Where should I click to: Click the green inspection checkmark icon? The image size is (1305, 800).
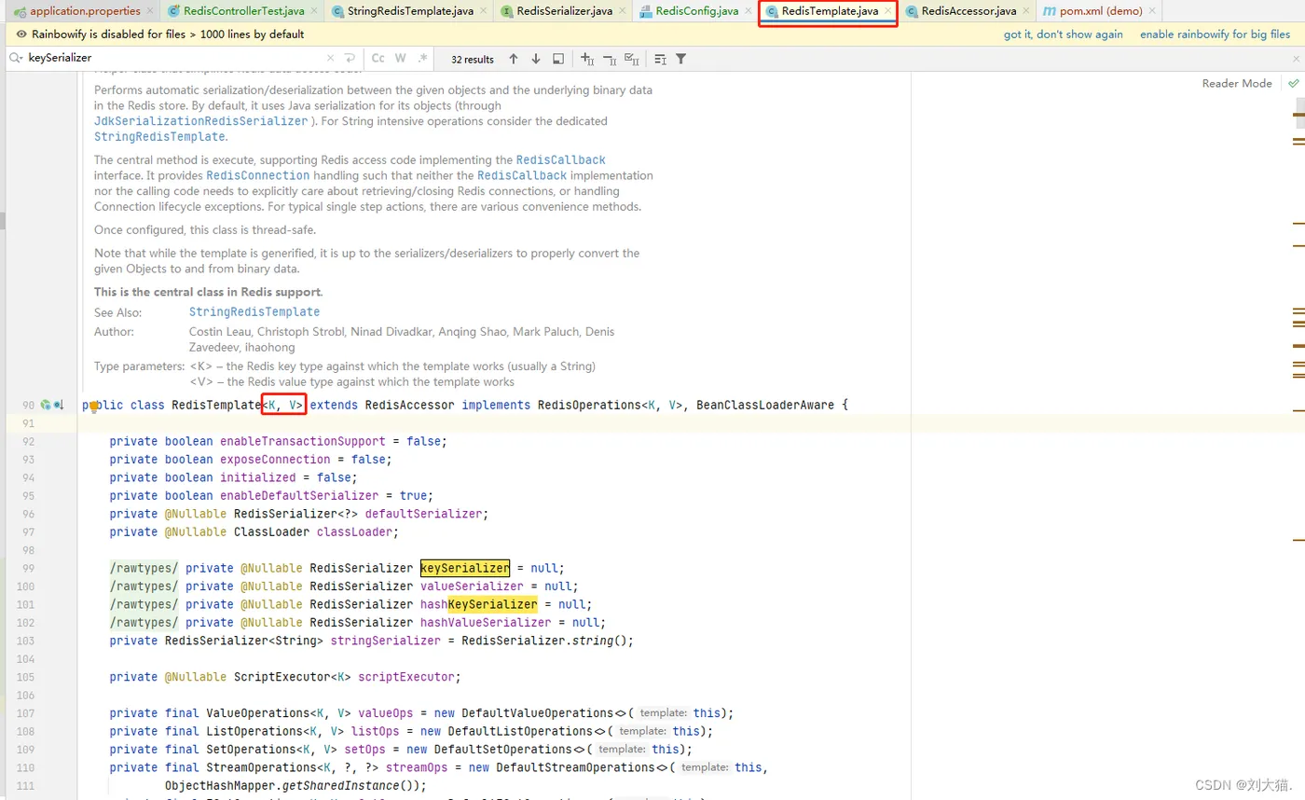click(1293, 84)
